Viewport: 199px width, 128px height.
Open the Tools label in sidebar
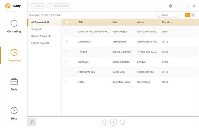14,90
